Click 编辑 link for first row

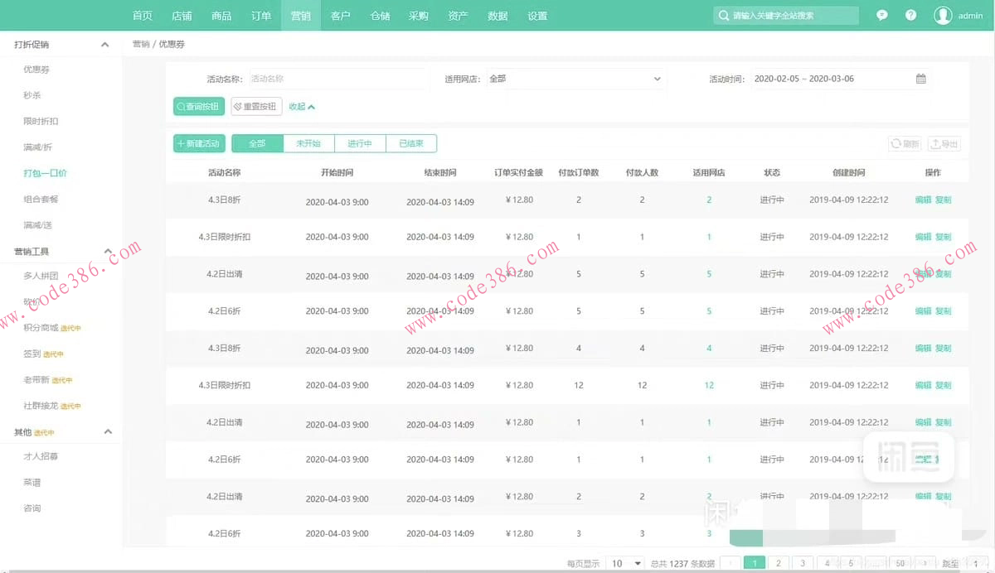922,200
